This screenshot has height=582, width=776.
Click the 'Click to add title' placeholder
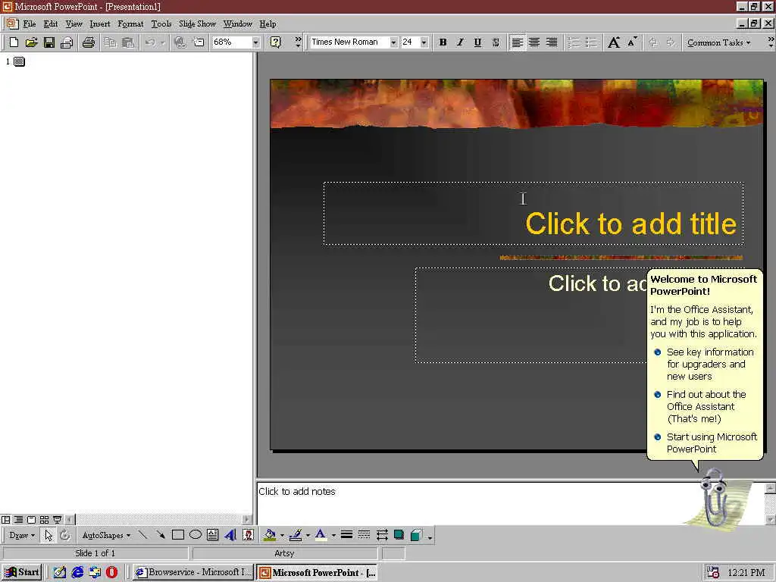(x=533, y=213)
